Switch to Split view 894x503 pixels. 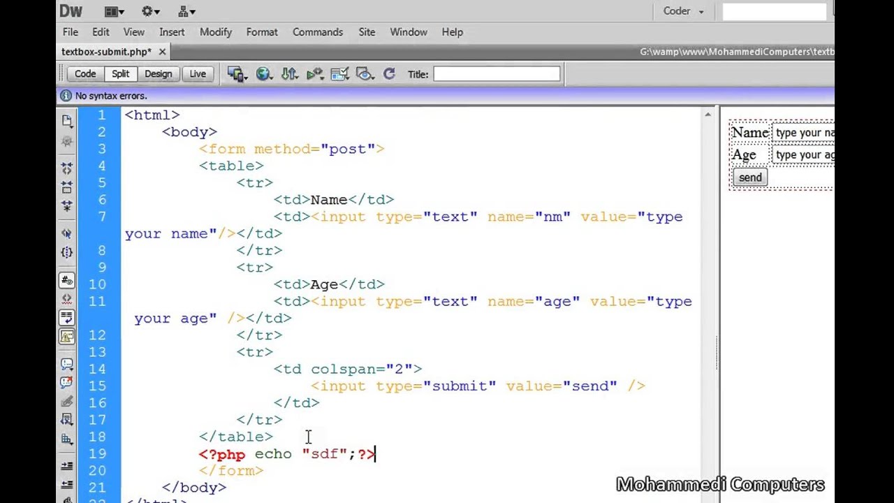pos(121,74)
